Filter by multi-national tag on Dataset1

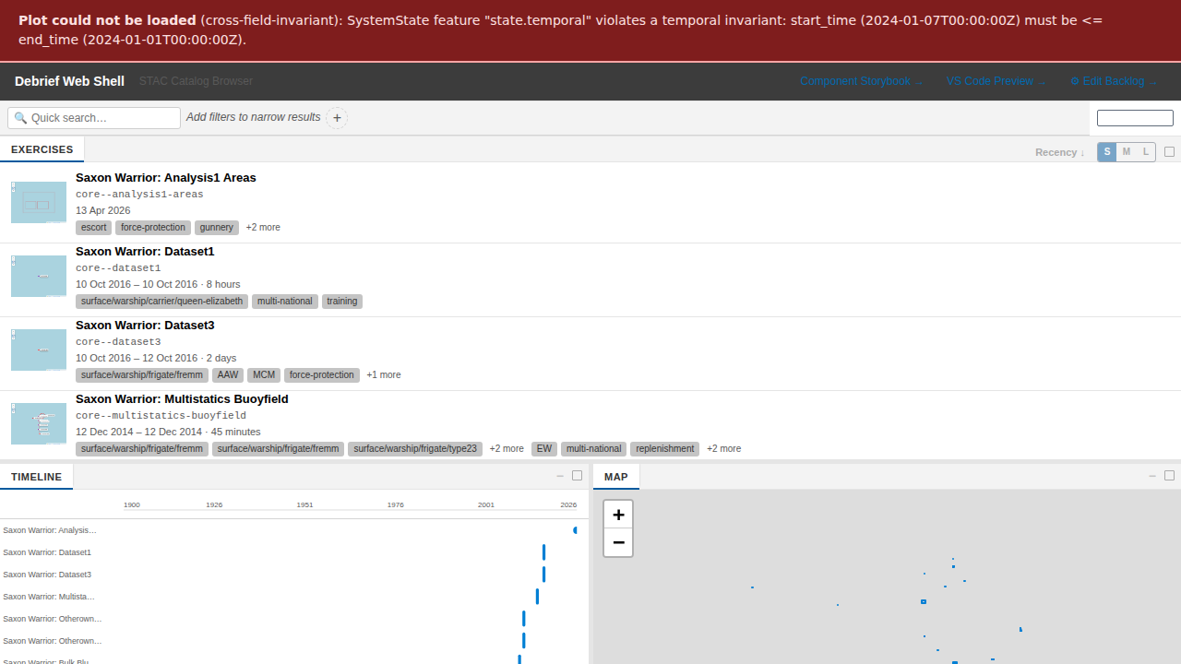click(285, 302)
